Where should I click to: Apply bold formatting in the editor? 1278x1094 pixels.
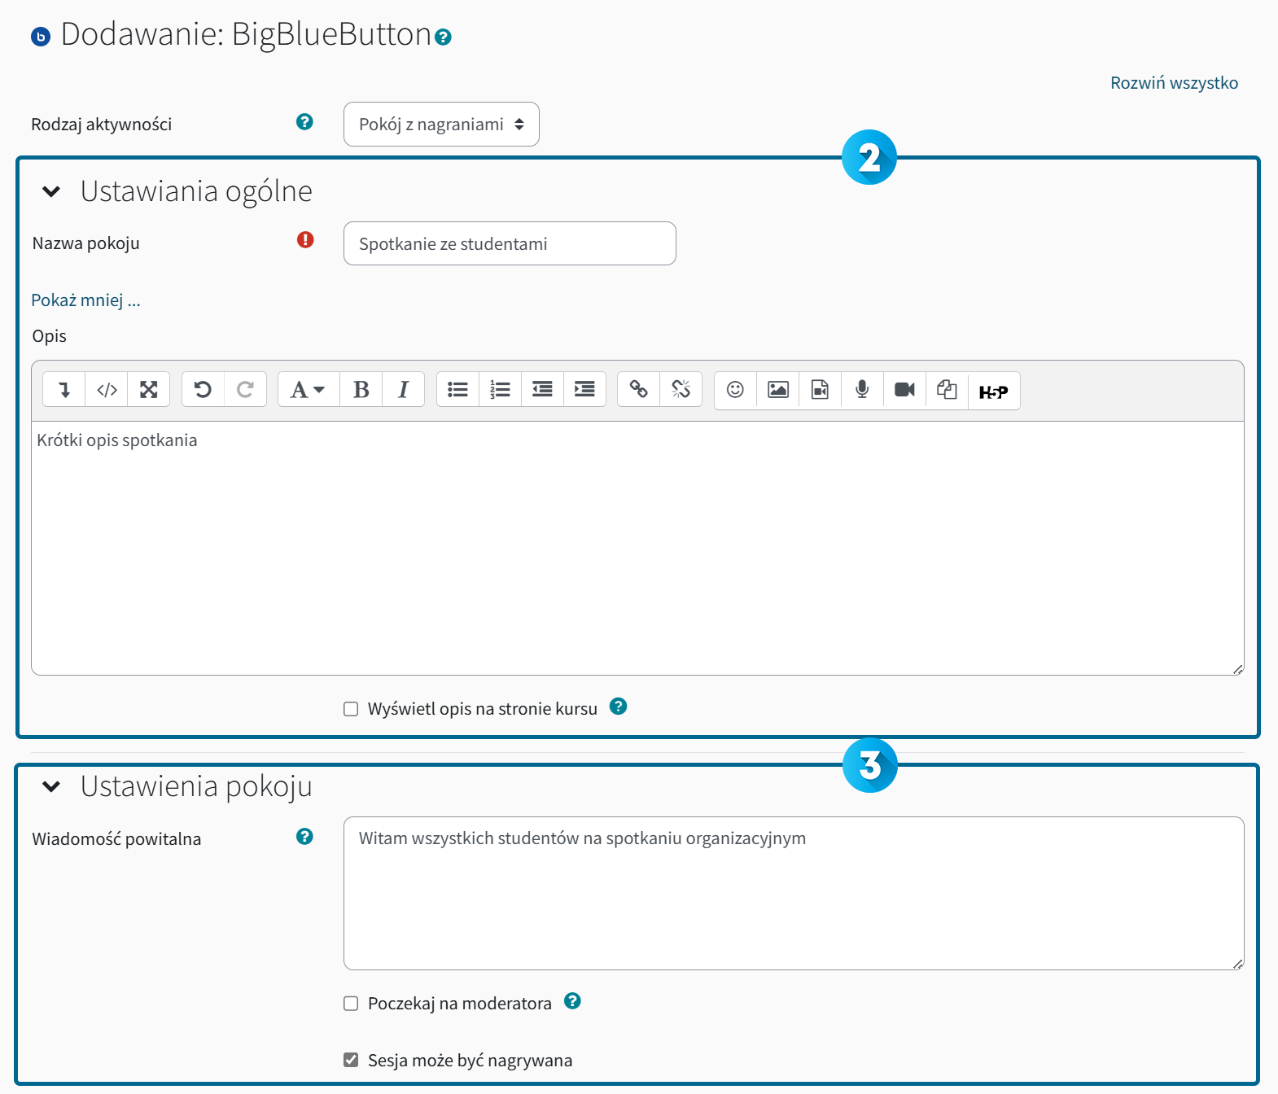[x=361, y=390]
